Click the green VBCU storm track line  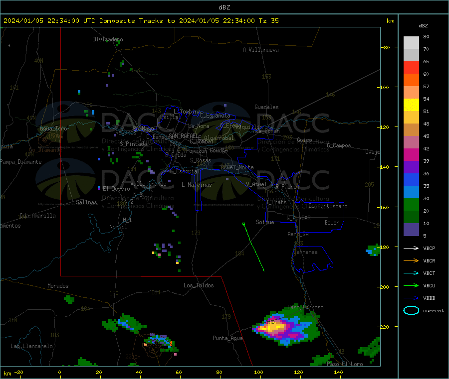pyautogui.click(x=254, y=248)
